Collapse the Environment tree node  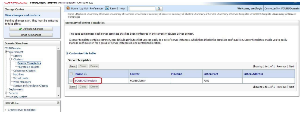(7, 52)
